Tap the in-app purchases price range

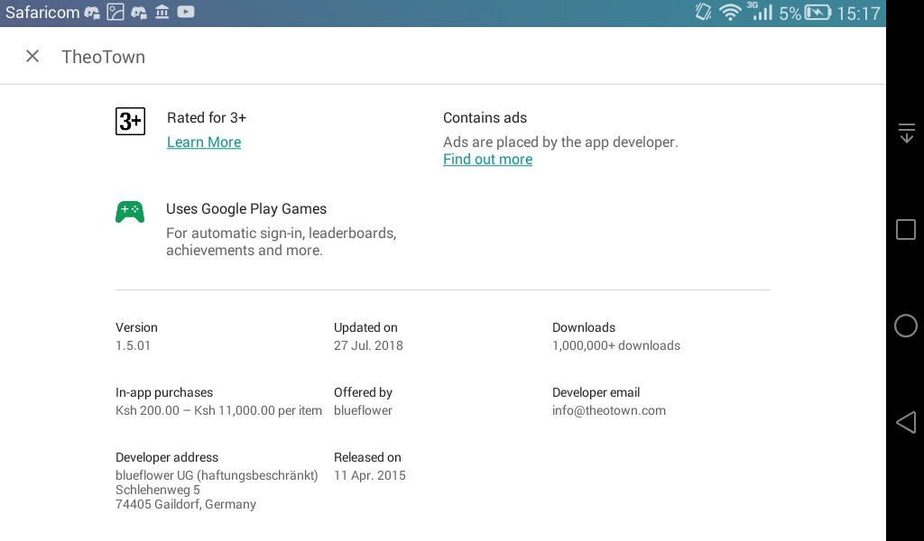pyautogui.click(x=218, y=410)
